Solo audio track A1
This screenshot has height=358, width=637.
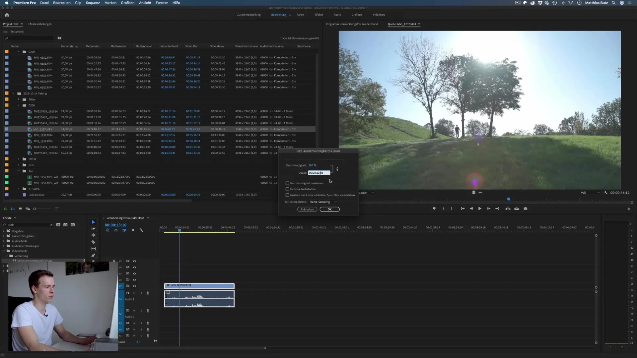tap(141, 293)
